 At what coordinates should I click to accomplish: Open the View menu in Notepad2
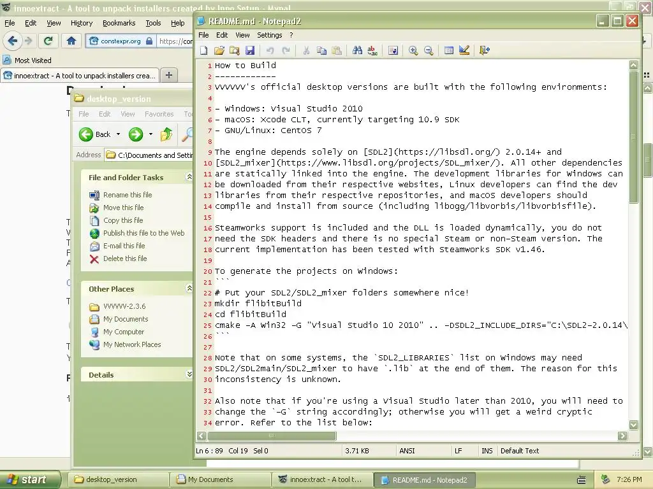pos(242,36)
